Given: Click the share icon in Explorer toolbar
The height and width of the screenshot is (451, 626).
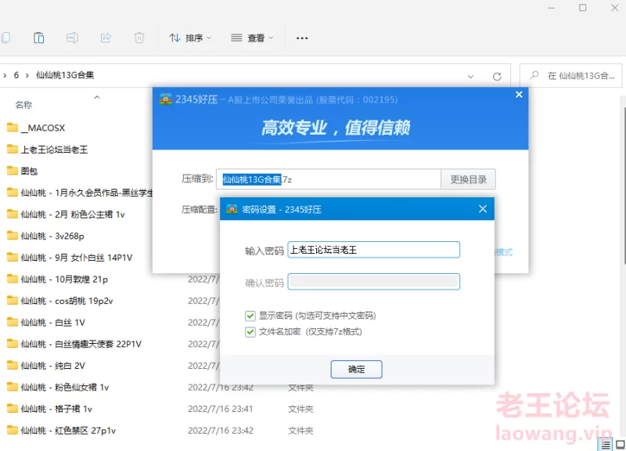Looking at the screenshot, I should pyautogui.click(x=106, y=38).
